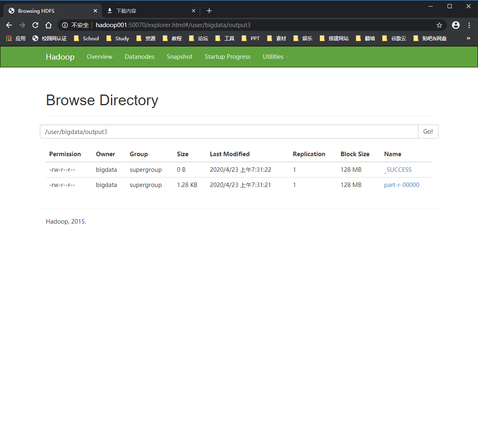Click the browser address bar URL
The image size is (478, 425).
tap(173, 25)
